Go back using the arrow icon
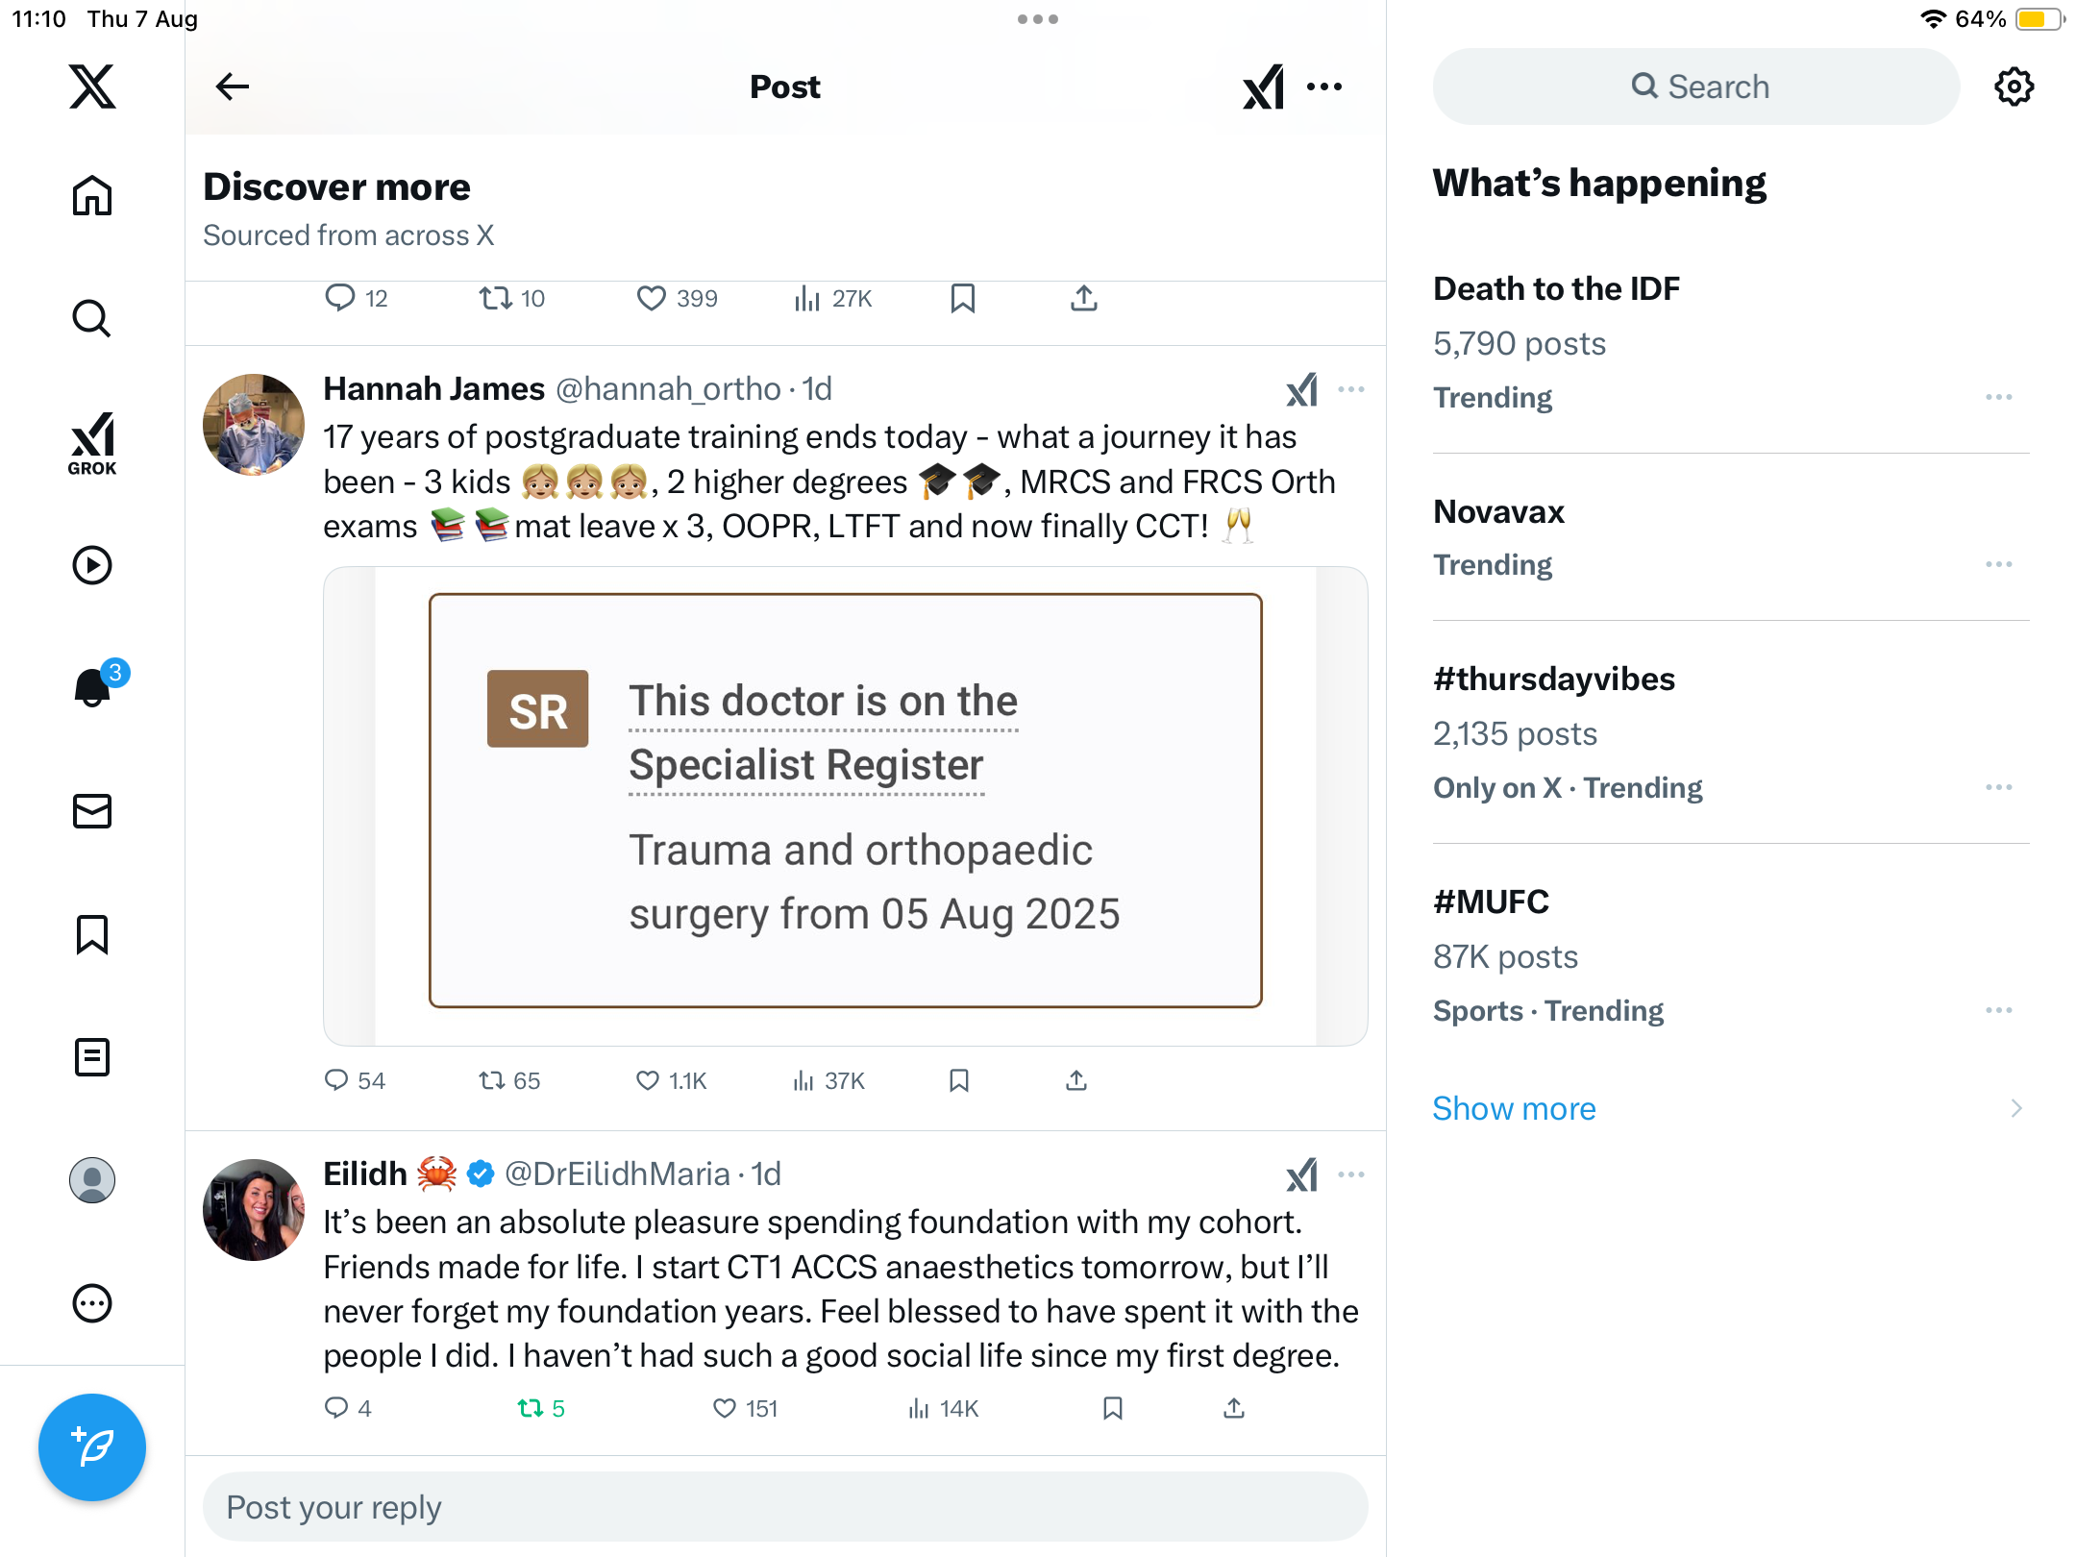Screen dimensions: 2076x1557 point(233,86)
